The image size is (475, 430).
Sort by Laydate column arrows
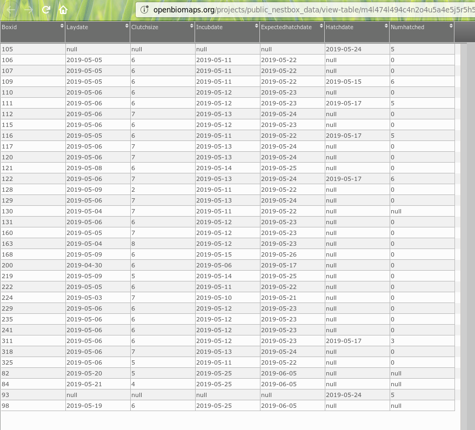[126, 26]
